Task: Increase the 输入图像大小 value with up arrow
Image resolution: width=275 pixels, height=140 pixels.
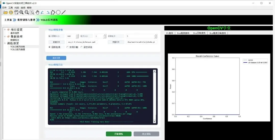Action: click(77, 35)
